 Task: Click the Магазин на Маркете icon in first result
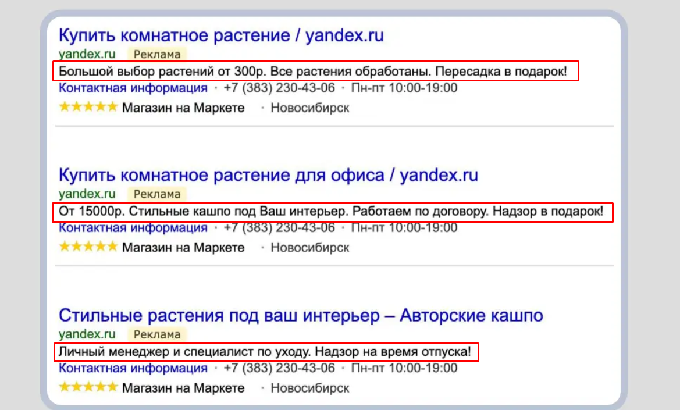[x=182, y=107]
